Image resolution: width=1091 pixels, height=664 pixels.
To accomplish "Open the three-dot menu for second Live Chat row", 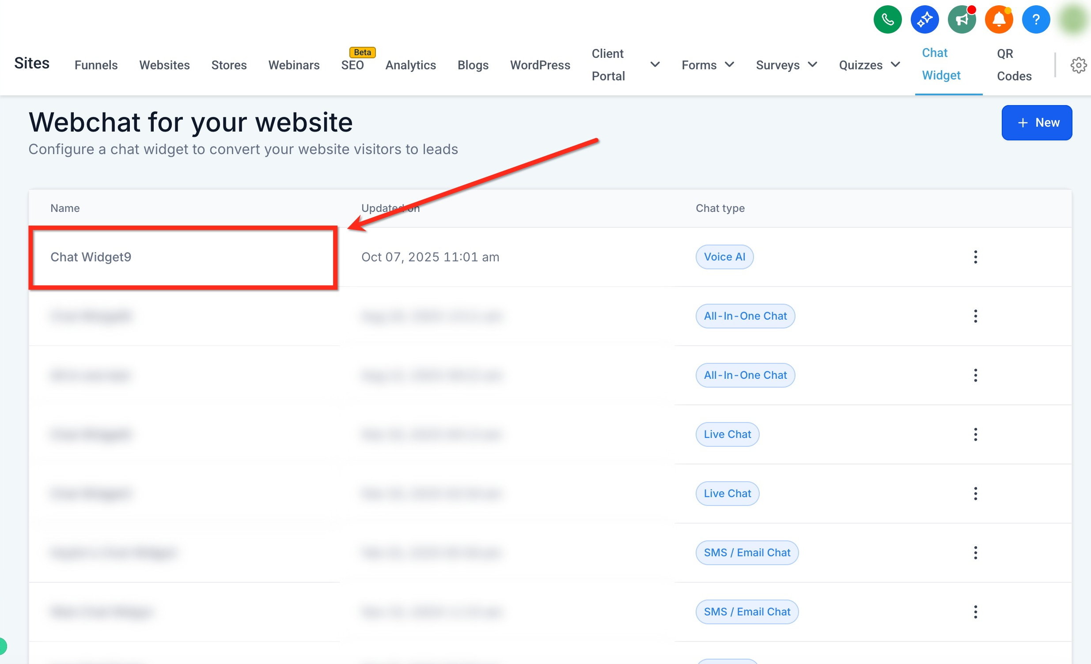I will pos(975,494).
